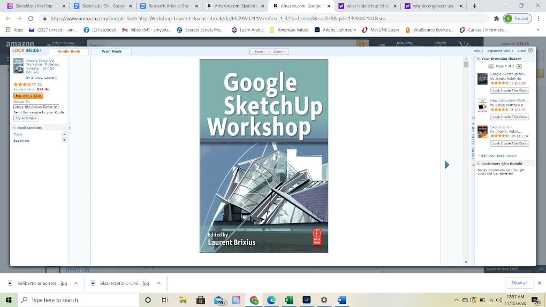Screen dimensions: 546x307
Task: Open the Apps bookmark shortcut
Action: [14, 30]
